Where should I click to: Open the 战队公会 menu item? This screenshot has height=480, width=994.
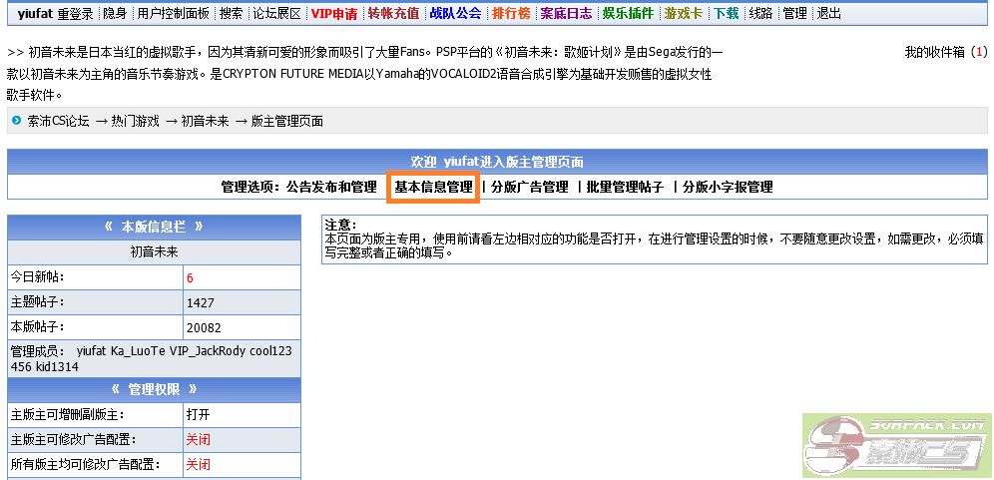454,14
